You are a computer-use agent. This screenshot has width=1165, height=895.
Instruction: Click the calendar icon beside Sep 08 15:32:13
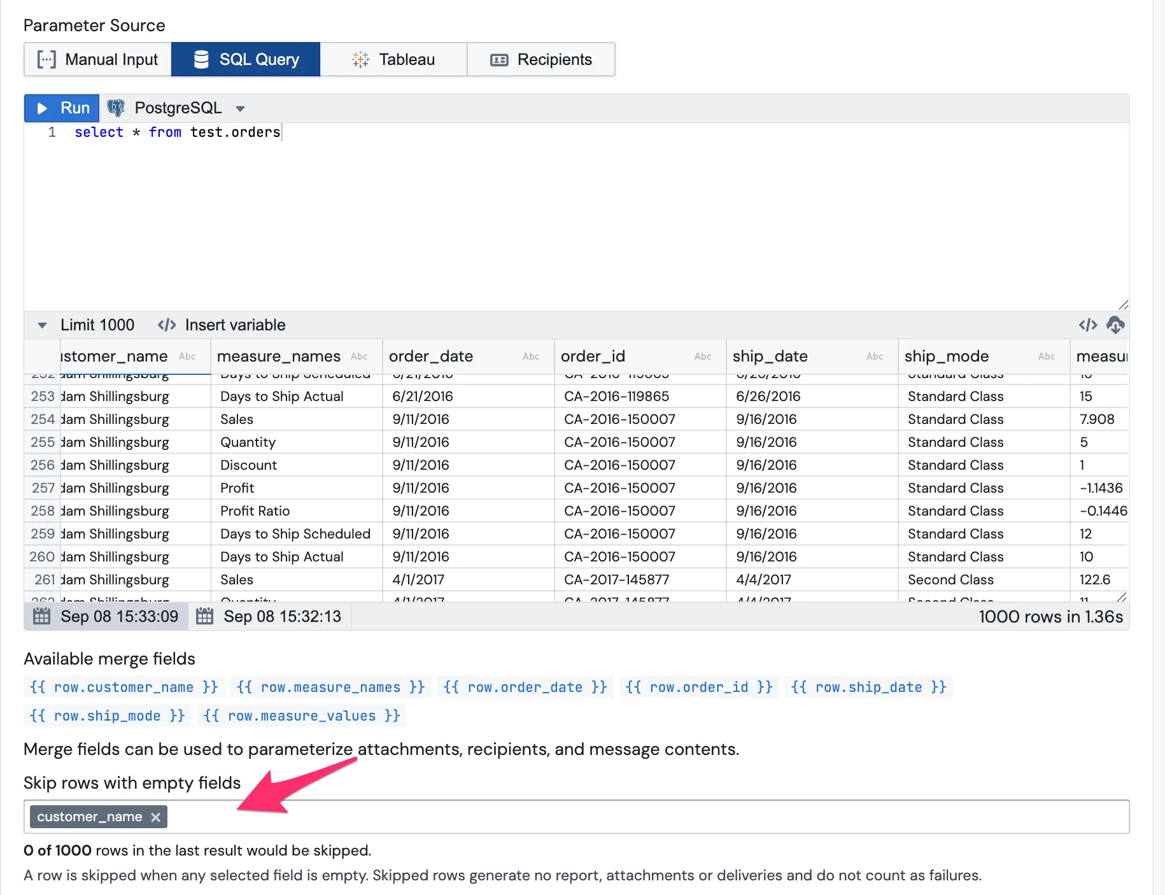tap(204, 616)
